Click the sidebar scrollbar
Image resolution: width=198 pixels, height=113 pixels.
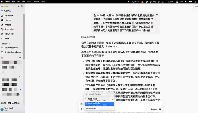tap(24, 37)
